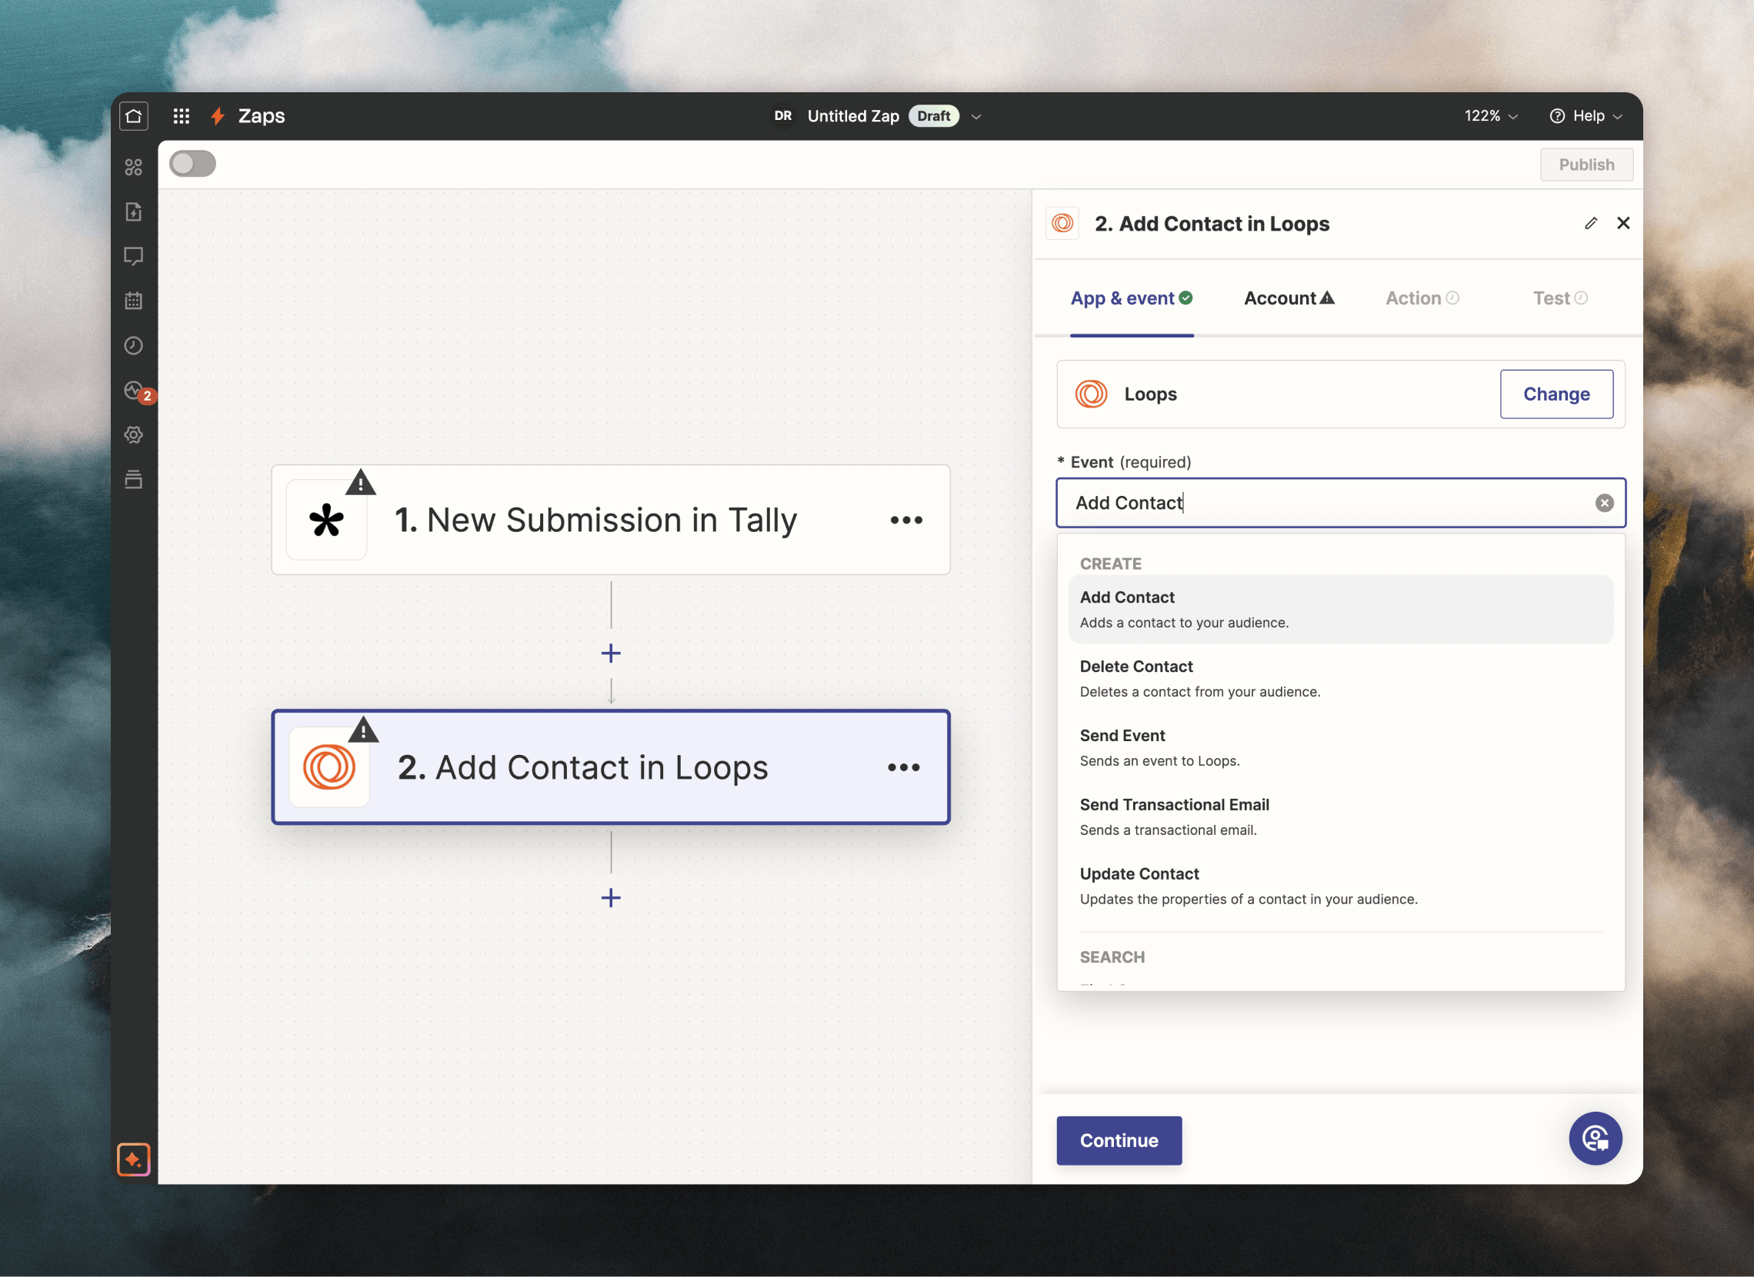
Task: Open the comments sidebar icon
Action: (x=134, y=257)
